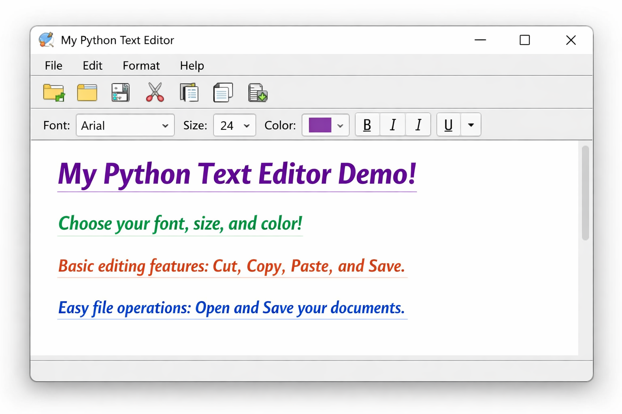Click the folder icon with green arrow
This screenshot has height=414, width=622.
(x=54, y=93)
